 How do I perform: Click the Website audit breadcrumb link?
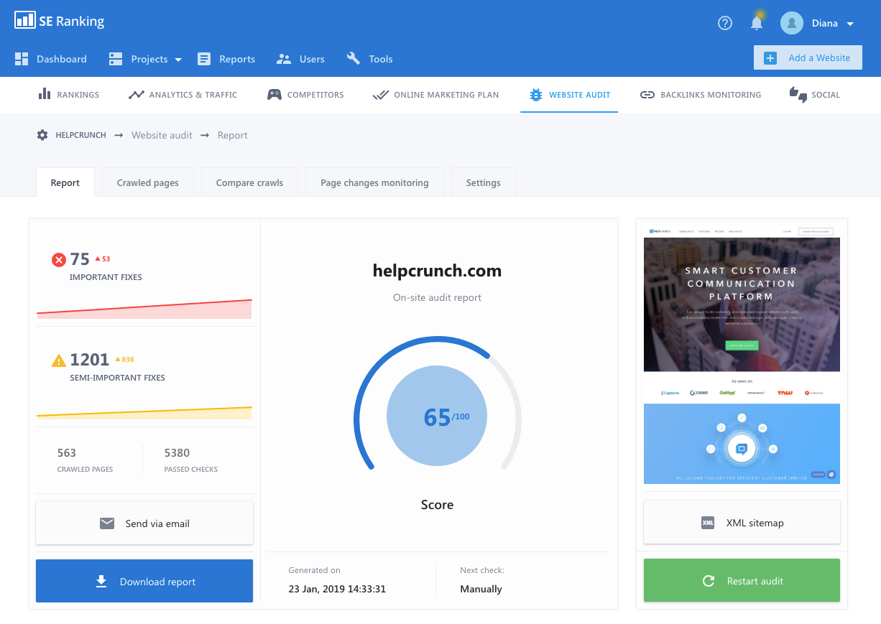coord(162,135)
